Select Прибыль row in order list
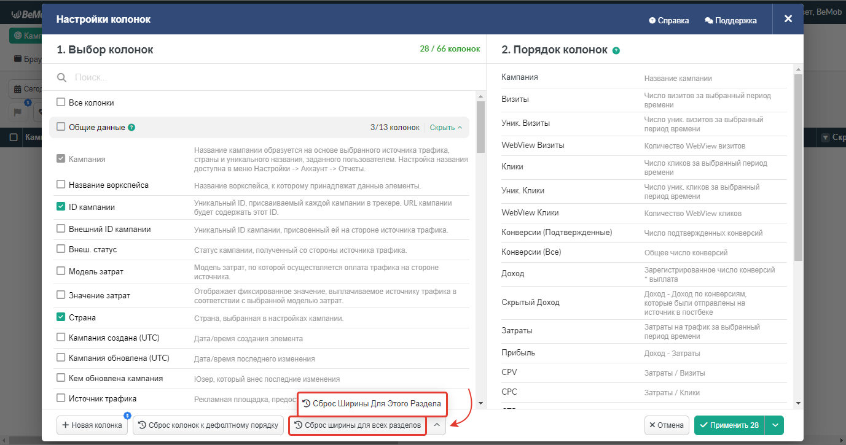 644,353
